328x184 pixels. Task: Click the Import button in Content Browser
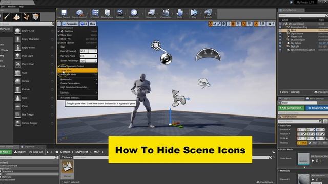(20, 152)
